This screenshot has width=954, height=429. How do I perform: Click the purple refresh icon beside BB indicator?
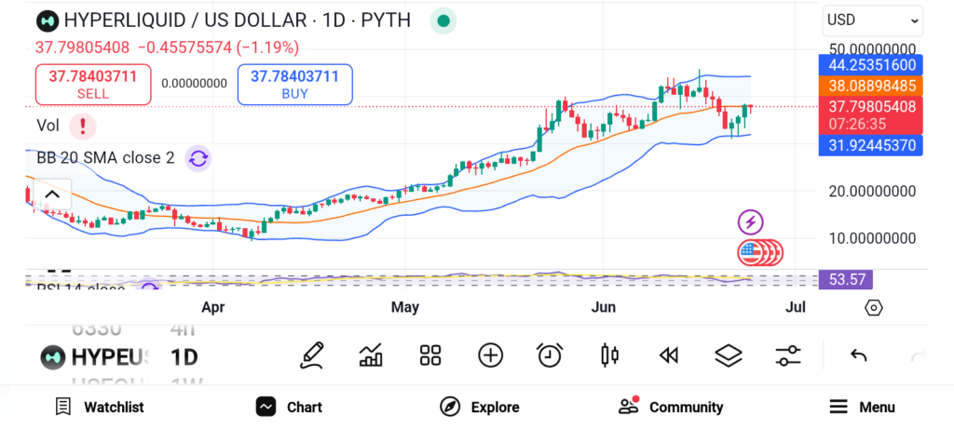tap(198, 159)
